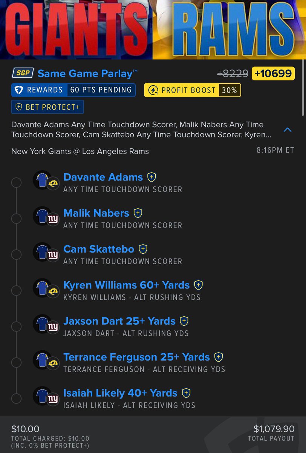
Task: Tap the shield icon next to Isaiah Likely 40+ Yards
Action: pos(186,393)
